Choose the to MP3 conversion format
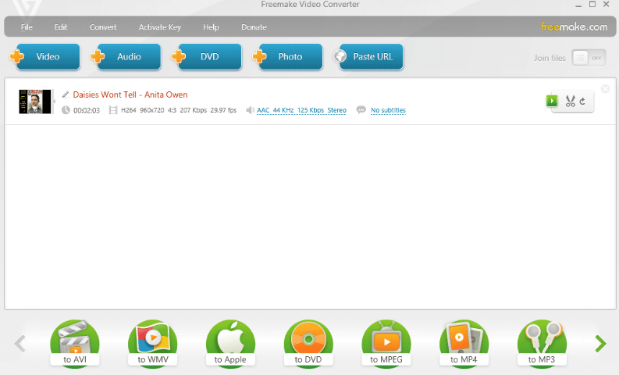The image size is (619, 375). (x=542, y=345)
